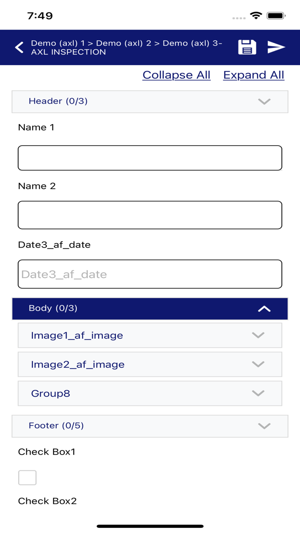This screenshot has width=300, height=533.
Task: Tap the submit paper-plane icon
Action: 276,47
